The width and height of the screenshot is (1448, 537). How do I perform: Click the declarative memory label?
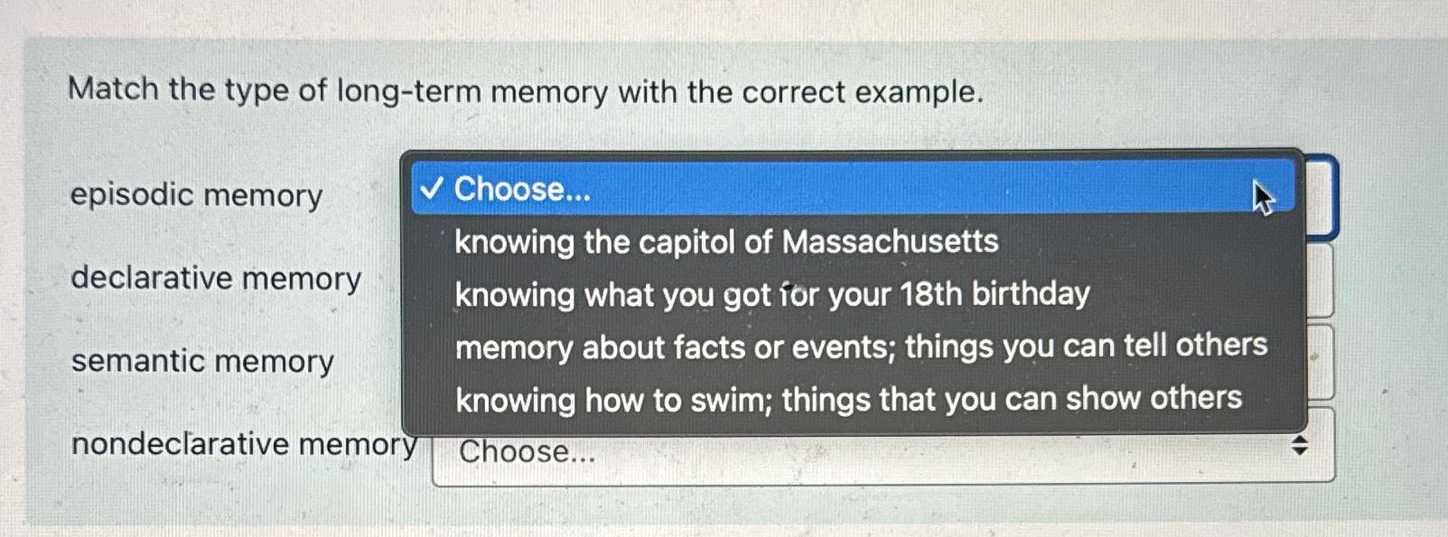[x=214, y=278]
